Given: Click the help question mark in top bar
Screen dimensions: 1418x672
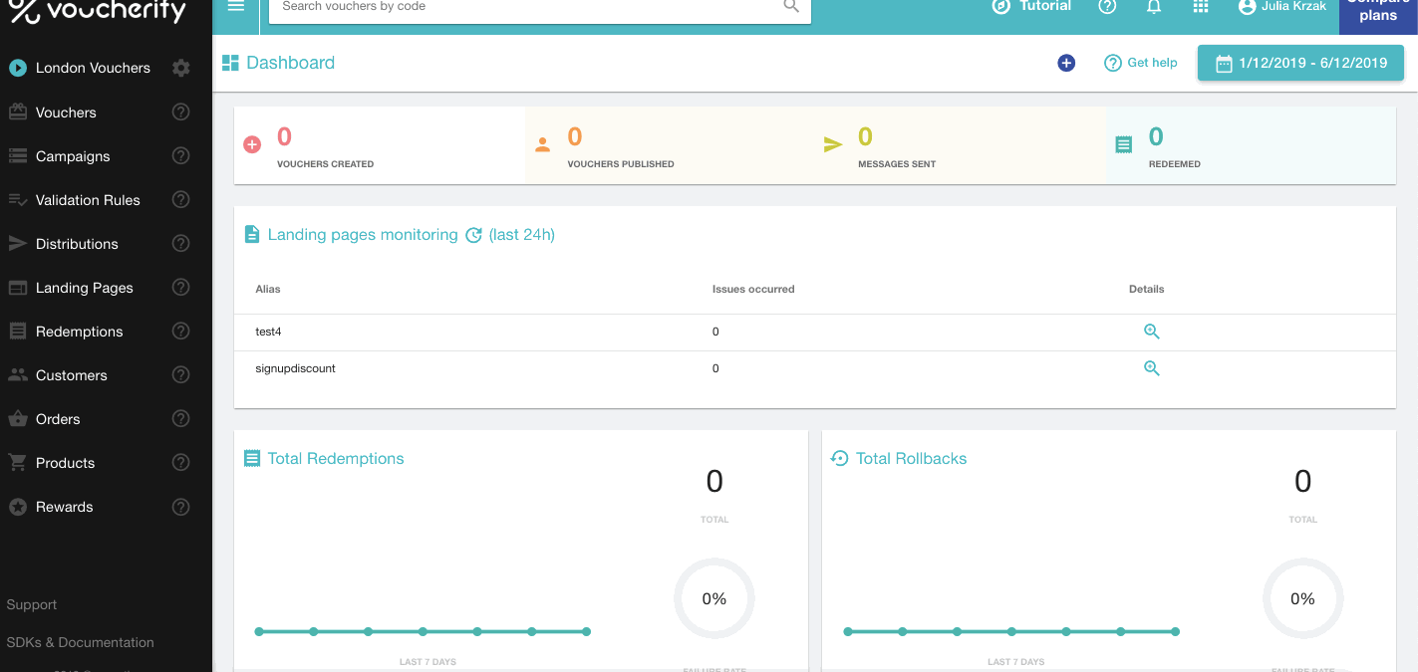Looking at the screenshot, I should tap(1107, 6).
